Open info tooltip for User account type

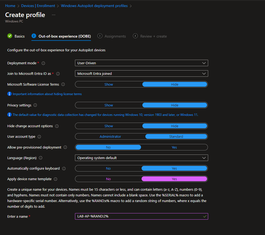[39, 137]
